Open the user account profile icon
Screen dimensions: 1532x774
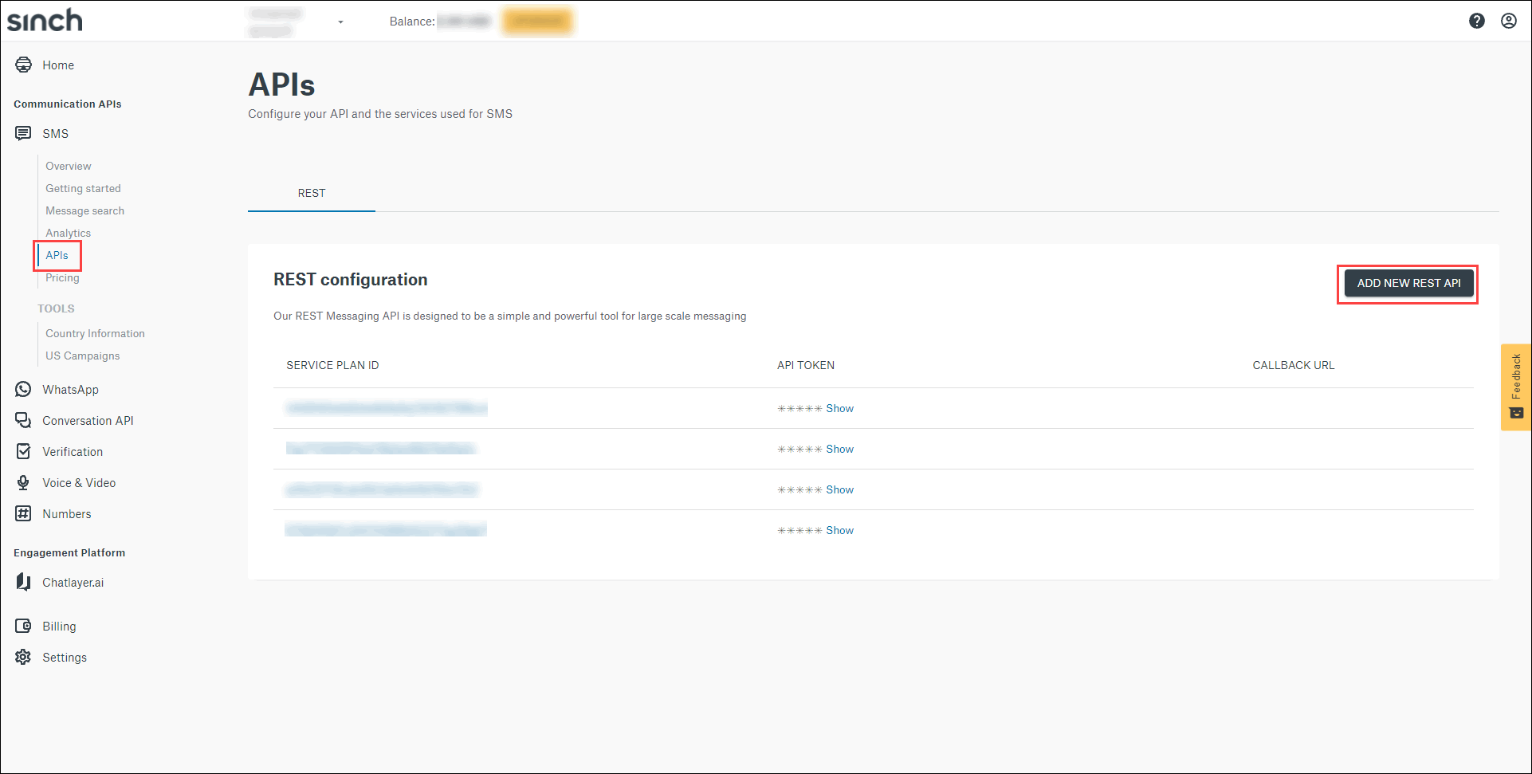click(x=1508, y=21)
